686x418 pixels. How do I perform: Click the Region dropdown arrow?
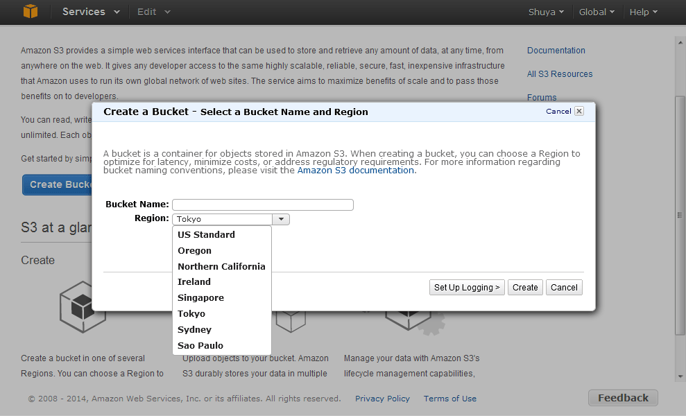tap(280, 219)
